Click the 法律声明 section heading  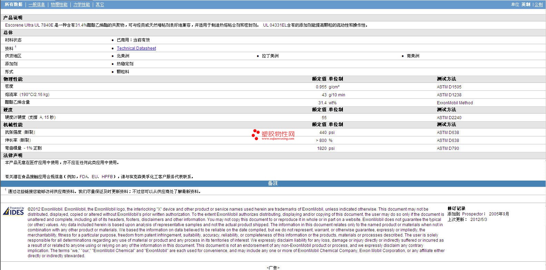[13, 156]
